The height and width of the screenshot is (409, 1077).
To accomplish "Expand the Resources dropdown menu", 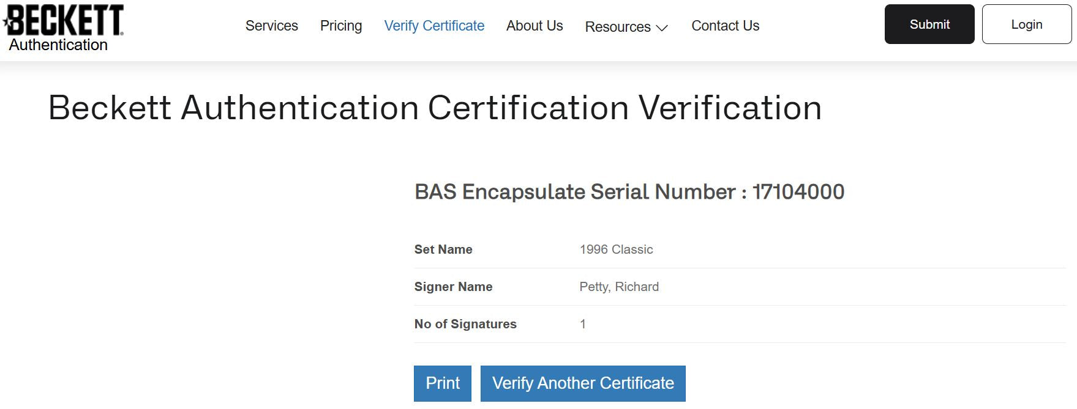I will coord(626,27).
